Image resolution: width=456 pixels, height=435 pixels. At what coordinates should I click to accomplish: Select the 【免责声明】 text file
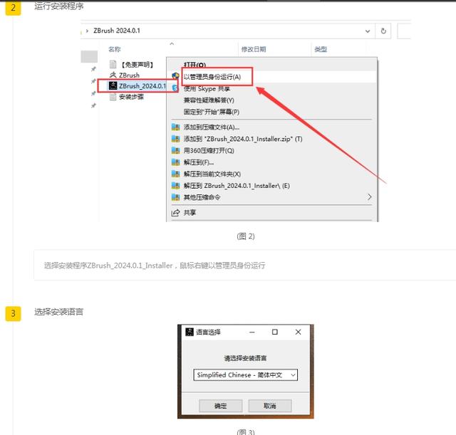pos(137,64)
